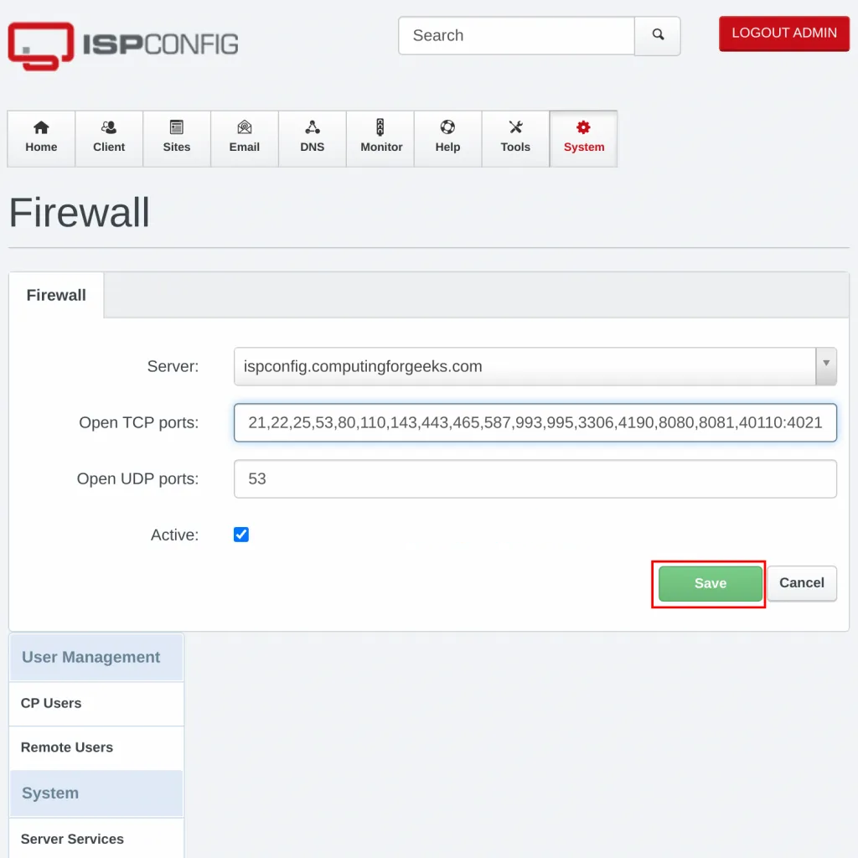Uncheck the Active firewall checkbox
858x858 pixels.
pos(241,535)
